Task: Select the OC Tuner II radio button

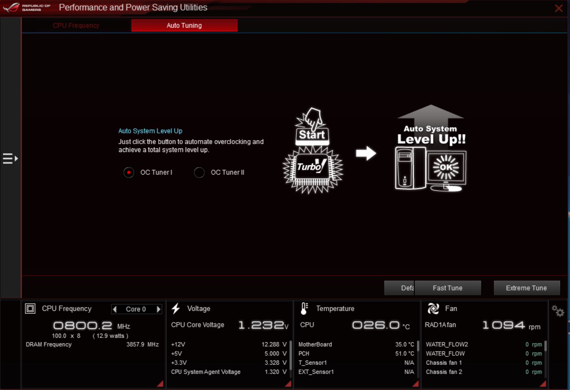Action: 199,172
